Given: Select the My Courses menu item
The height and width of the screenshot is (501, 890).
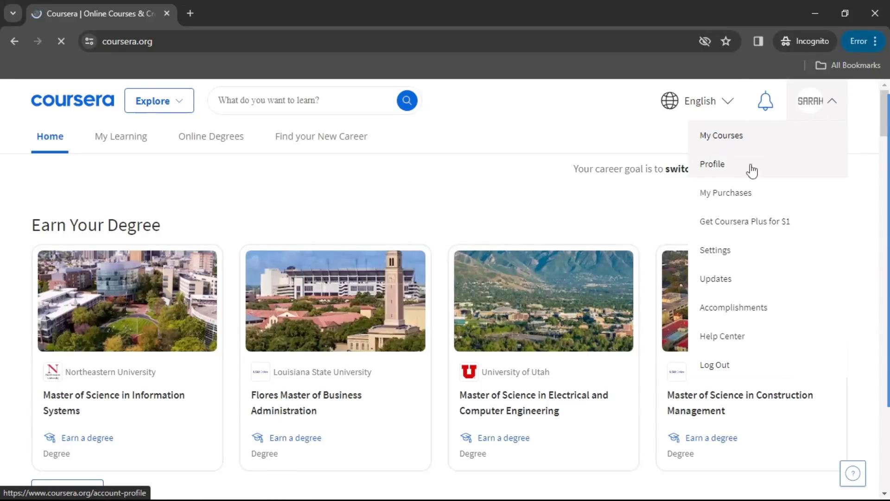Looking at the screenshot, I should pyautogui.click(x=721, y=135).
